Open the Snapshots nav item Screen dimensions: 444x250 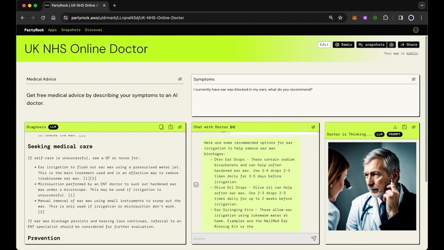coord(71,30)
